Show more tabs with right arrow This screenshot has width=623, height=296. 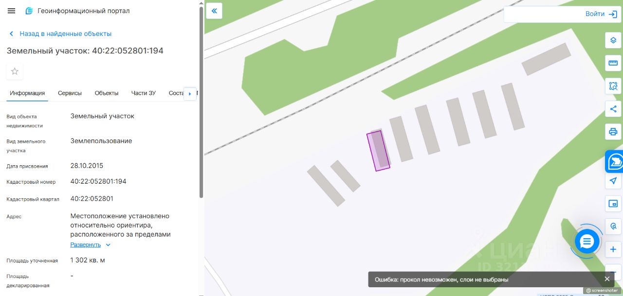(190, 93)
